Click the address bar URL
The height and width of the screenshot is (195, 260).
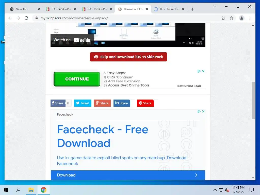[x=74, y=18]
